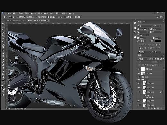Hide the 大灯 layer group
Screen dimensions: 167x125
(139, 80)
